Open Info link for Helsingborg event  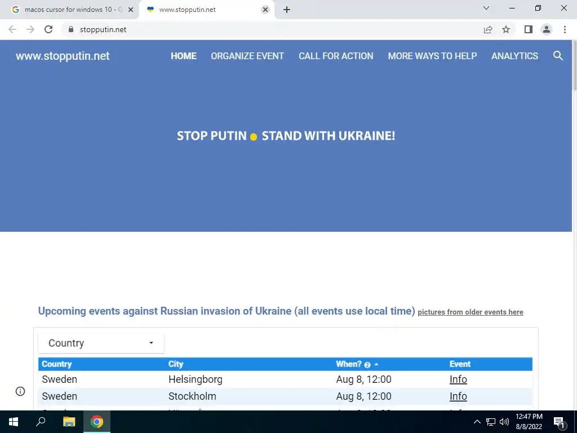point(458,379)
